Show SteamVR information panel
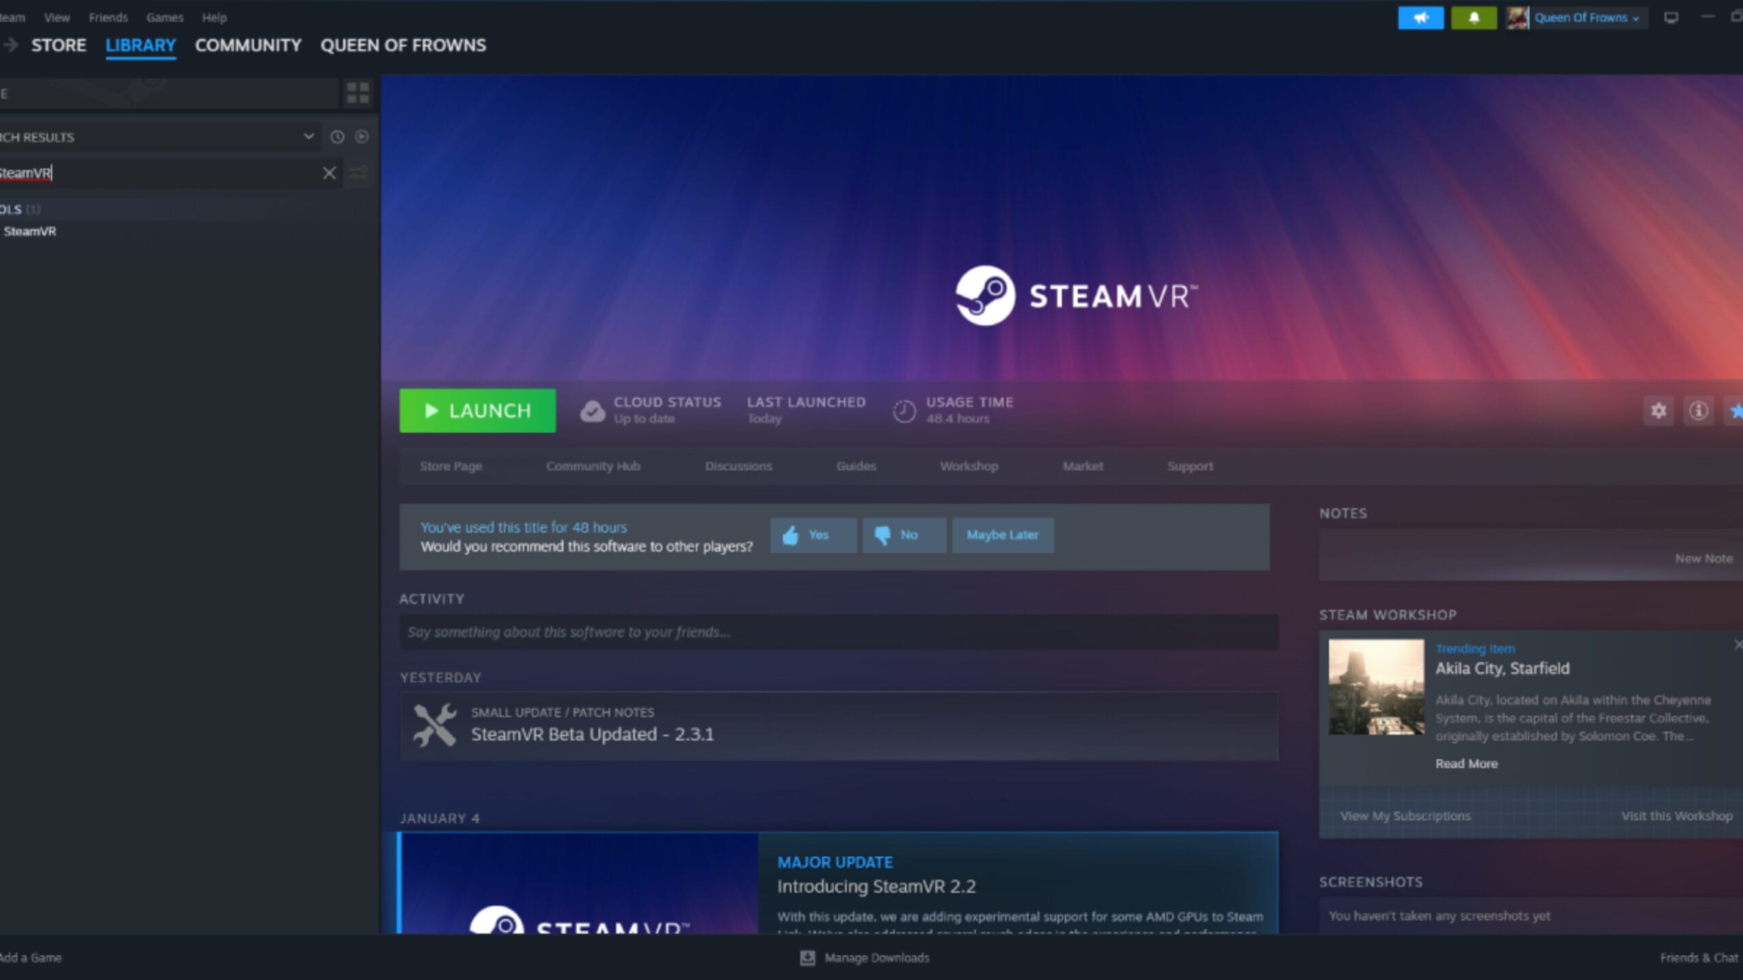1743x980 pixels. [x=1698, y=410]
